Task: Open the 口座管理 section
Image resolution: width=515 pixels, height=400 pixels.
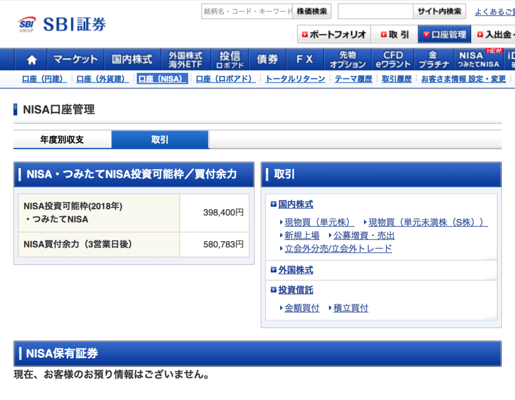Action: click(445, 35)
